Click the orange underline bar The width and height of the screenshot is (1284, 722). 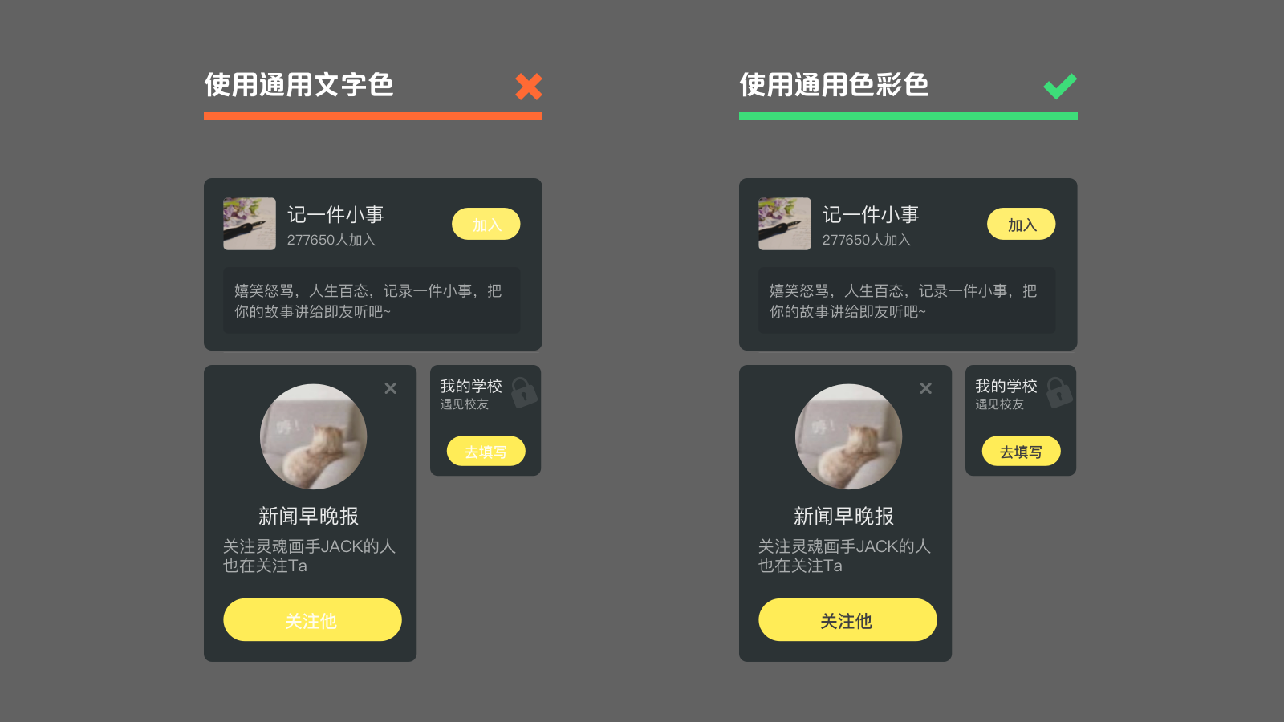coord(373,116)
